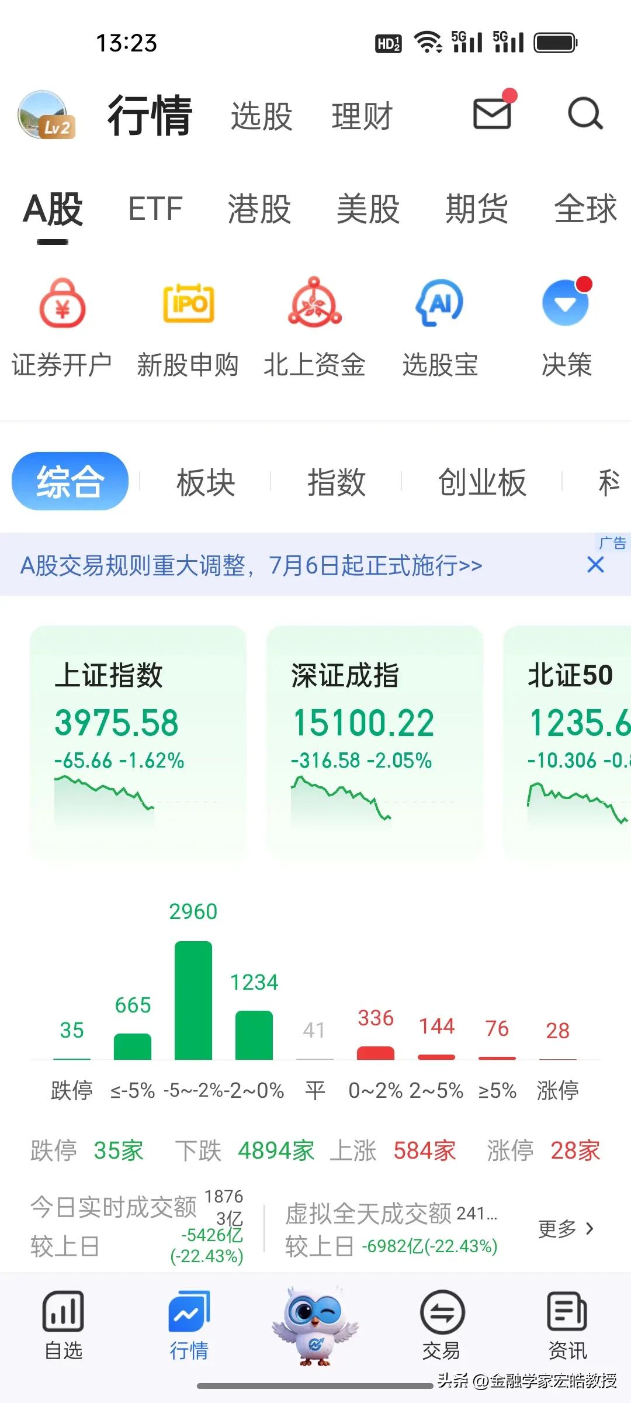Open the mail messages icon

click(x=493, y=113)
